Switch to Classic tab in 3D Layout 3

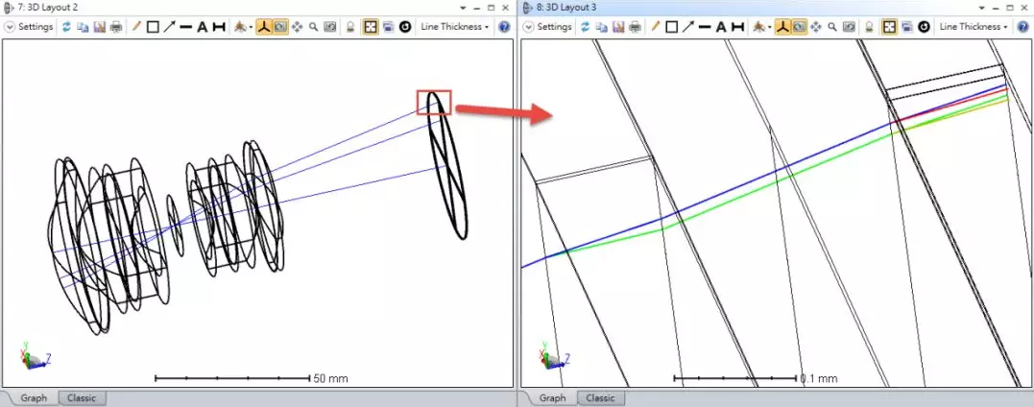pos(601,397)
